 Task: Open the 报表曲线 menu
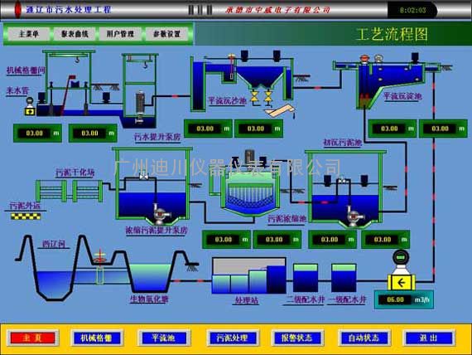tap(75, 34)
